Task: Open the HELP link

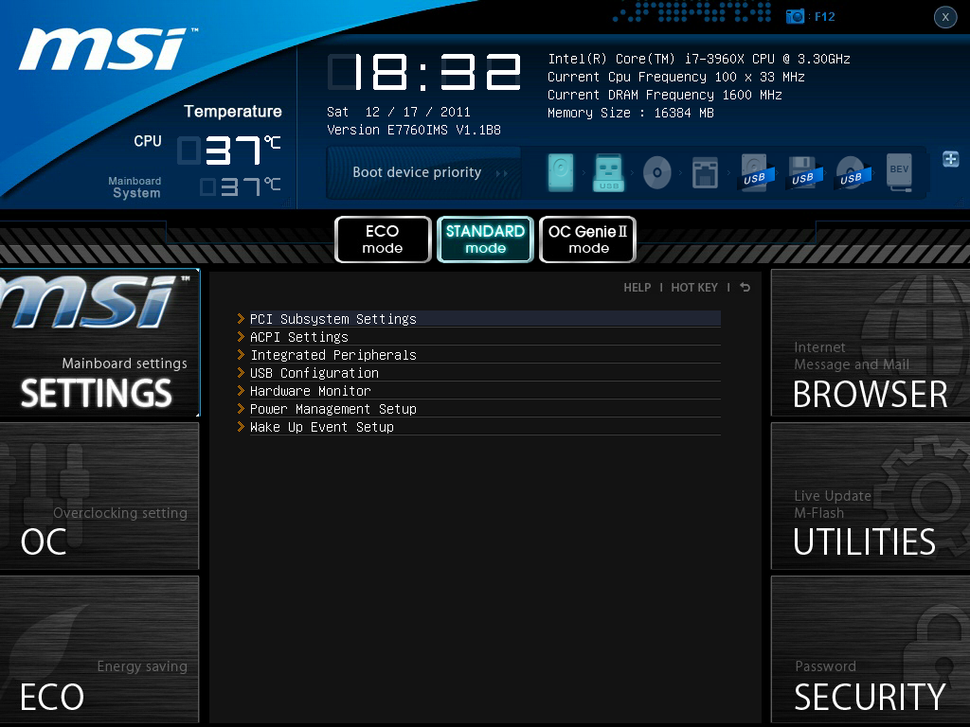Action: 638,288
